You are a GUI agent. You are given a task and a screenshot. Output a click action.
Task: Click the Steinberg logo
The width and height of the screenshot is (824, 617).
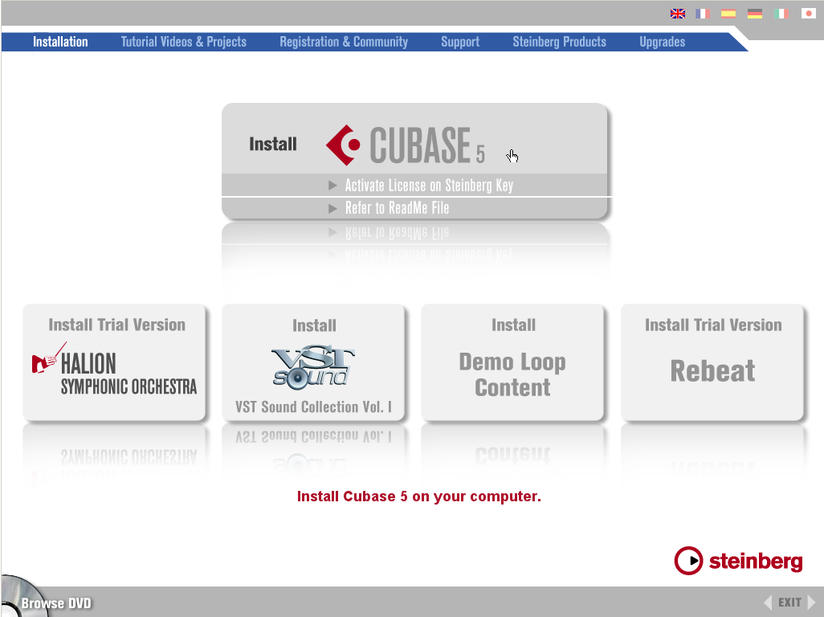point(738,561)
